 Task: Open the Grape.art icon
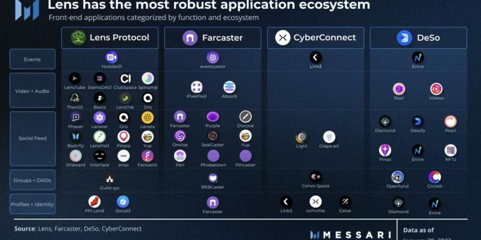tap(329, 137)
